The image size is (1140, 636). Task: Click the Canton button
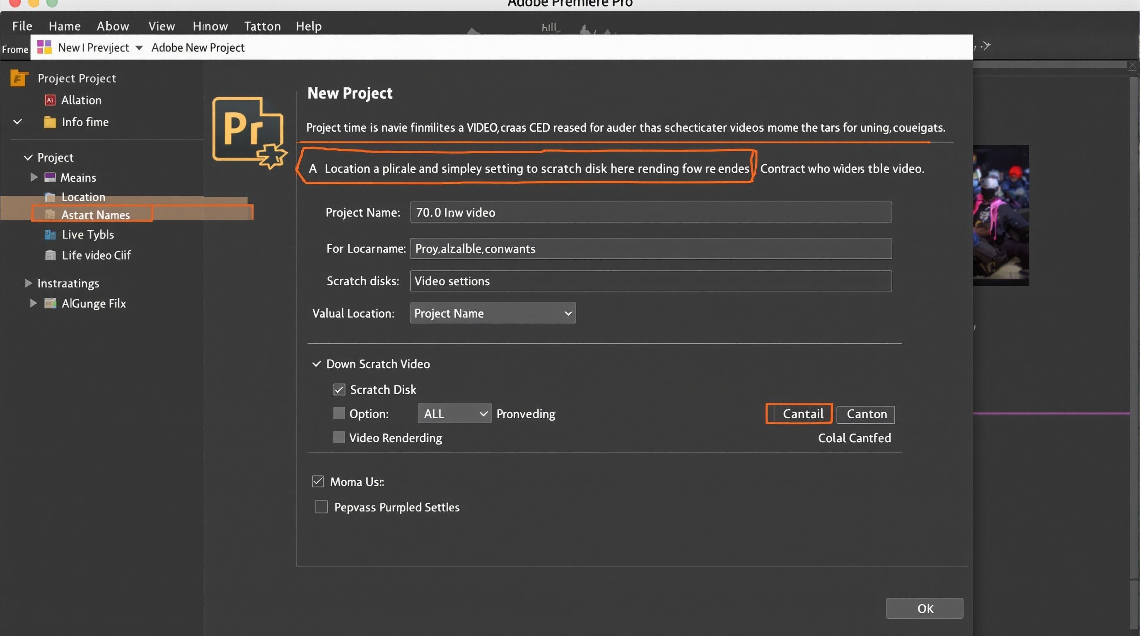866,414
